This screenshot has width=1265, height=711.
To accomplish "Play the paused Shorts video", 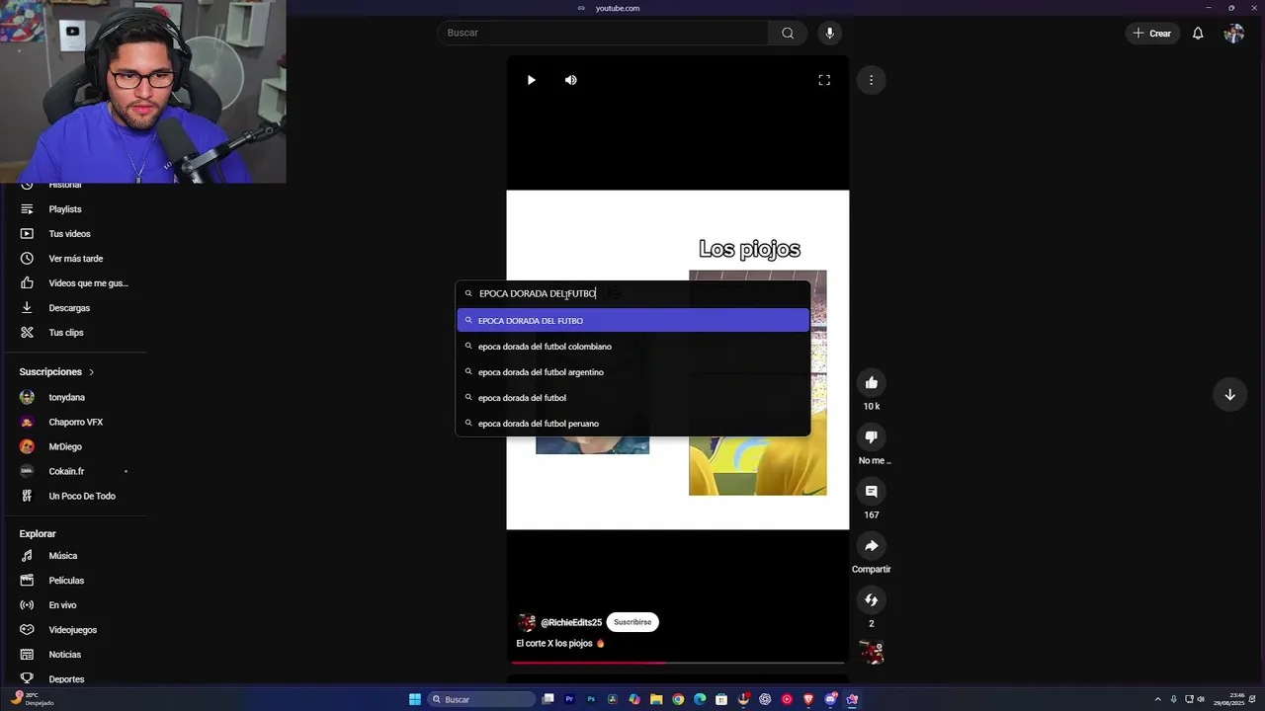I will 531,80.
